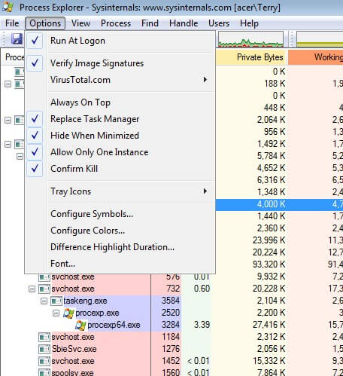Open Difference Highlight Duration setting
The image size is (343, 376).
coord(120,247)
